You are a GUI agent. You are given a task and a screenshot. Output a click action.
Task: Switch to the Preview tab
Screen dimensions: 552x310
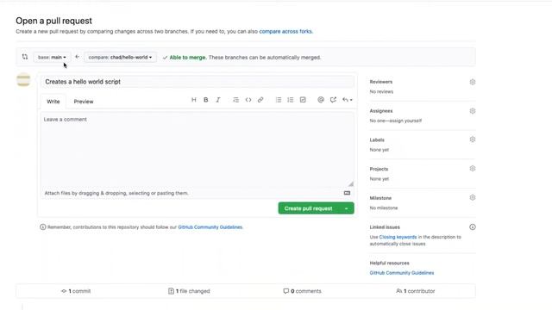[84, 102]
